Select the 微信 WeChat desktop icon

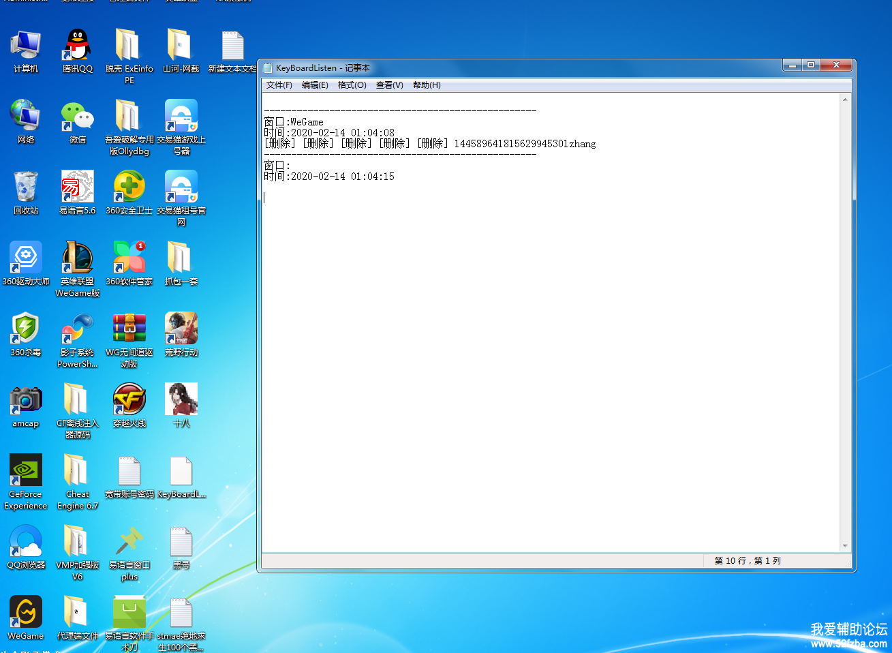pos(77,117)
